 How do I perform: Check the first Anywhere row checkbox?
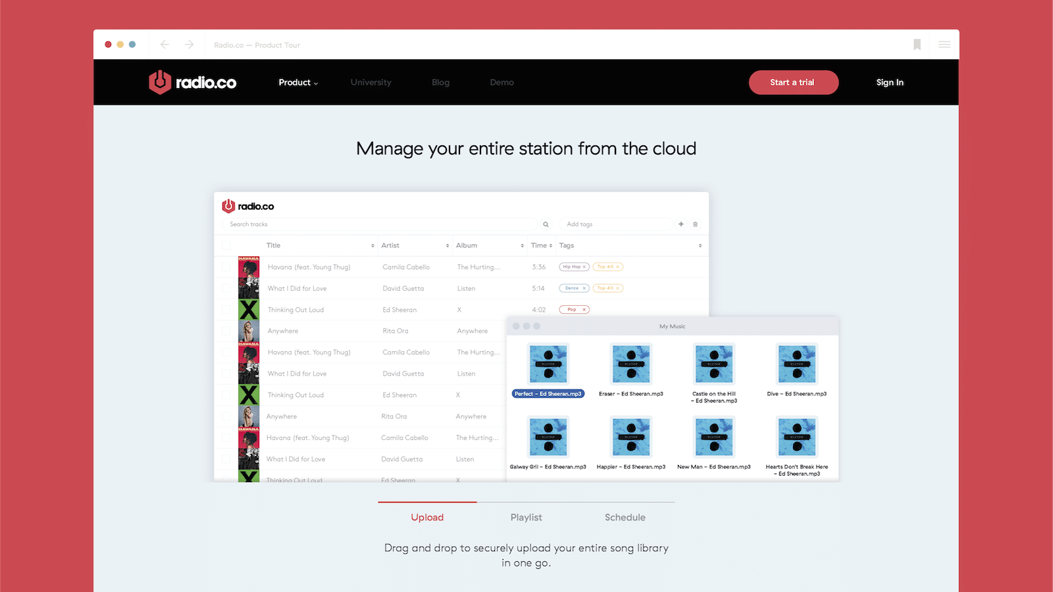pyautogui.click(x=226, y=331)
